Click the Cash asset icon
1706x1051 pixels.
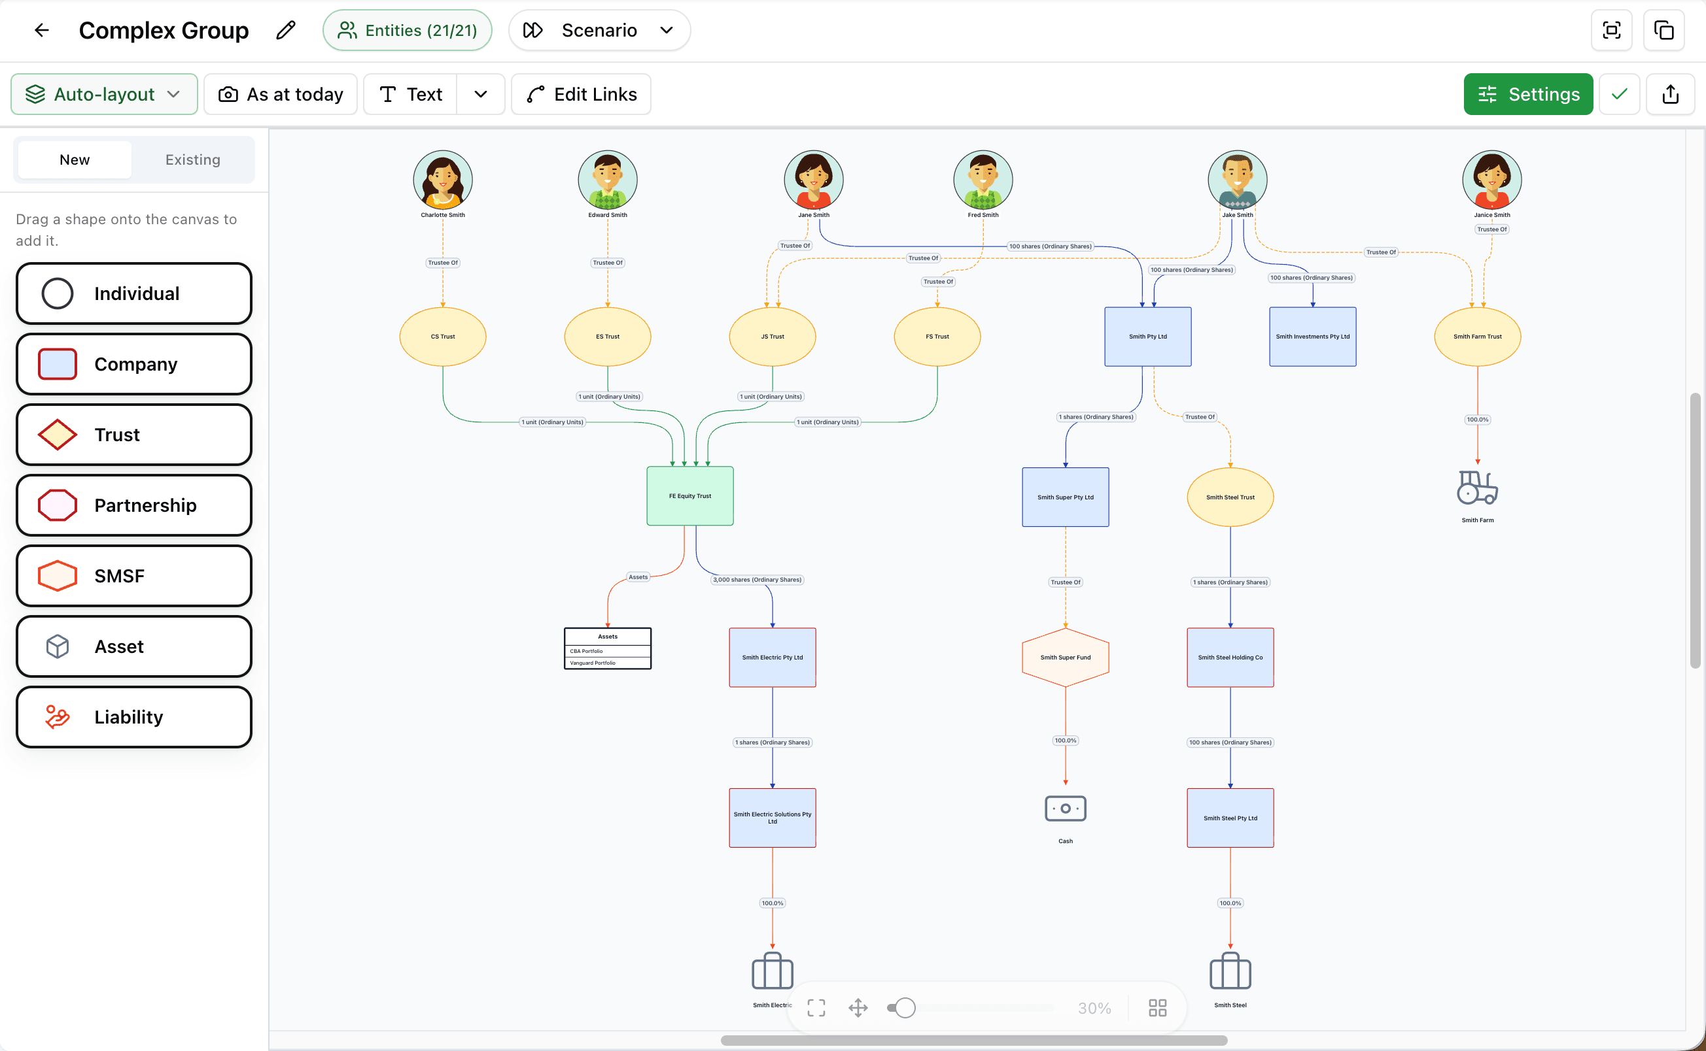coord(1066,809)
